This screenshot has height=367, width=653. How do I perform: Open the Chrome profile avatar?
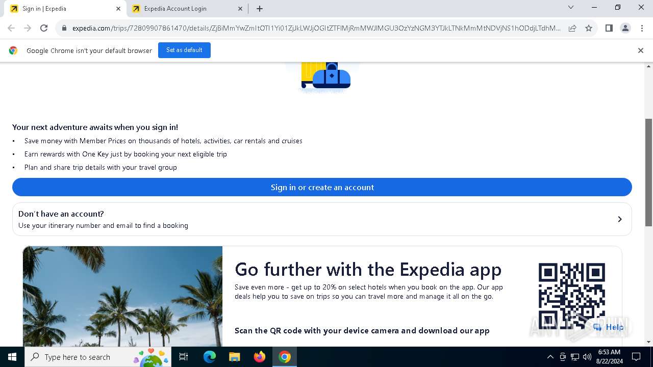[625, 28]
